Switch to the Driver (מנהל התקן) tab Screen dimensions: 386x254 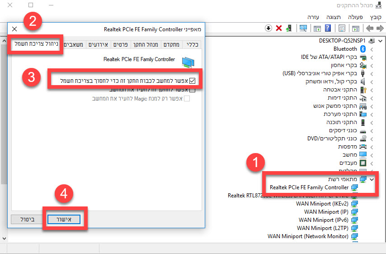coord(146,45)
